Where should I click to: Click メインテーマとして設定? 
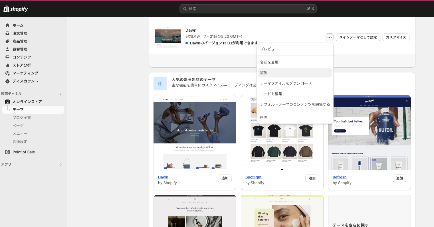[358, 37]
